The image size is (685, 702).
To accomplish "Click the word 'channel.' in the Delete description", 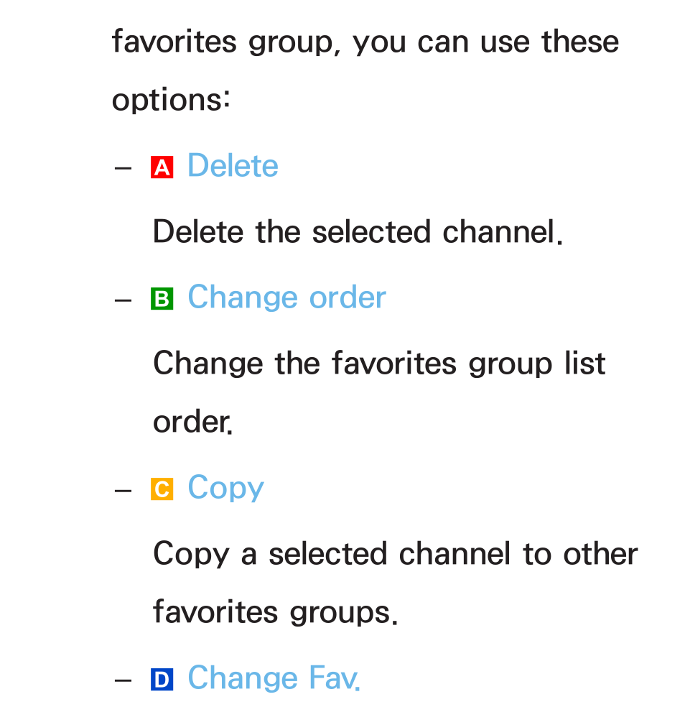I will click(503, 232).
